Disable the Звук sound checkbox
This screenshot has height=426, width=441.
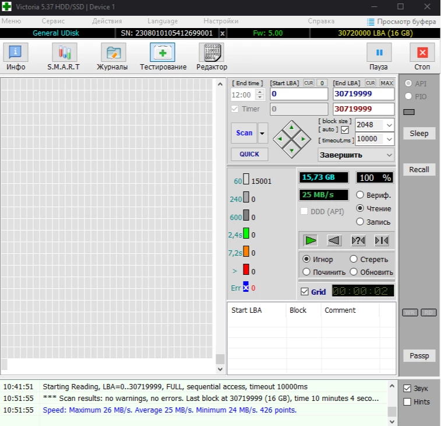point(408,389)
